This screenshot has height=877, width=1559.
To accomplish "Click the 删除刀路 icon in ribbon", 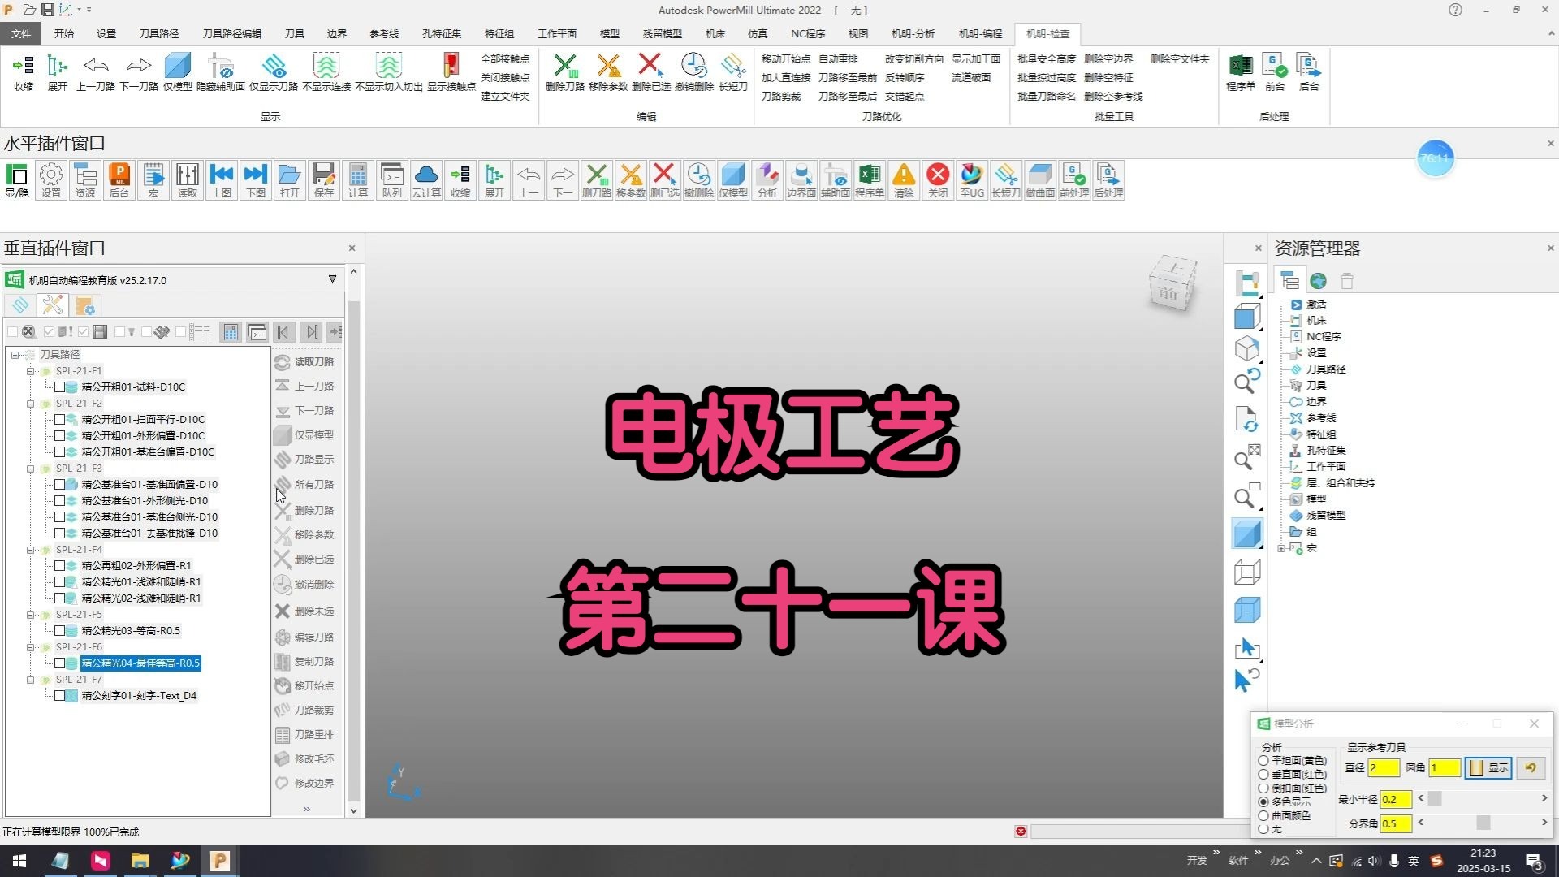I will [x=565, y=71].
